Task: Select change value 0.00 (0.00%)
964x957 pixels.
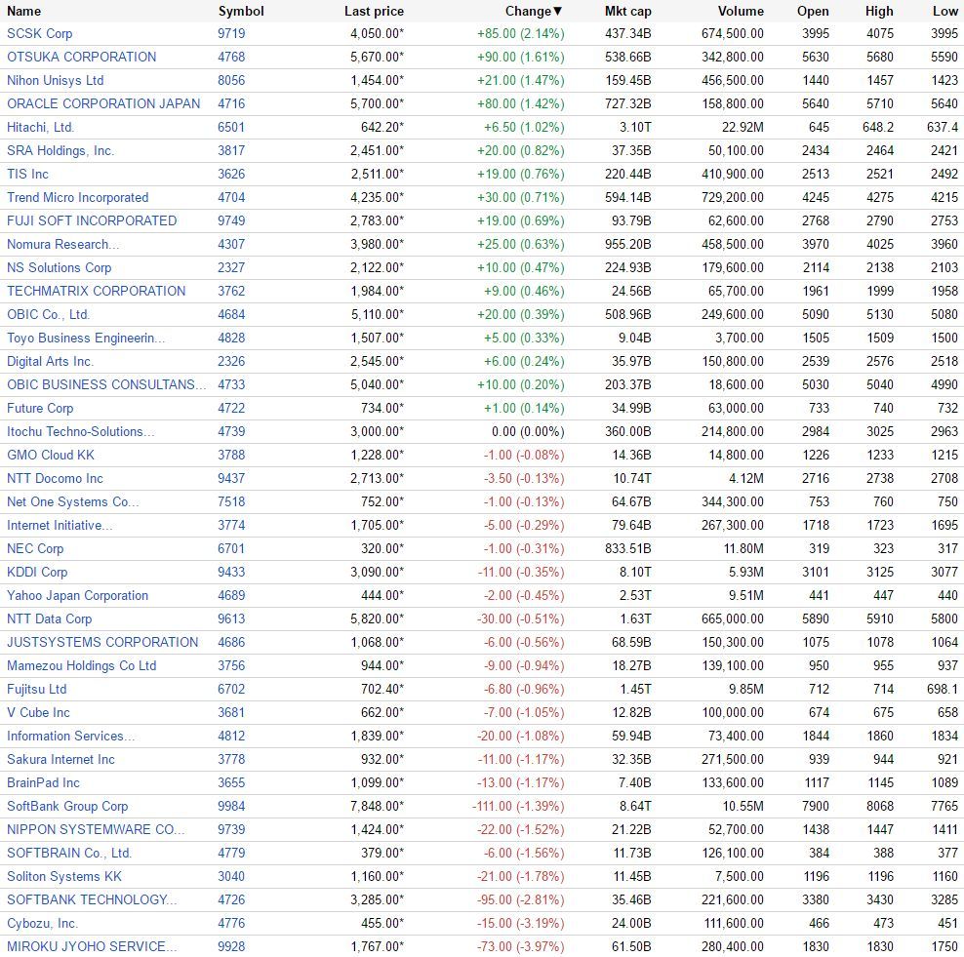Action: click(x=528, y=431)
